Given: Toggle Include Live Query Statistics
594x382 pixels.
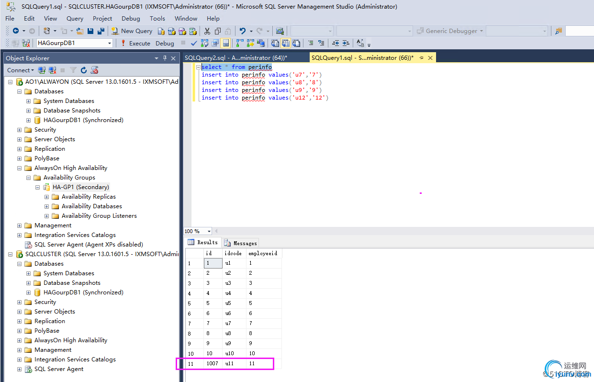Looking at the screenshot, I should pos(251,43).
